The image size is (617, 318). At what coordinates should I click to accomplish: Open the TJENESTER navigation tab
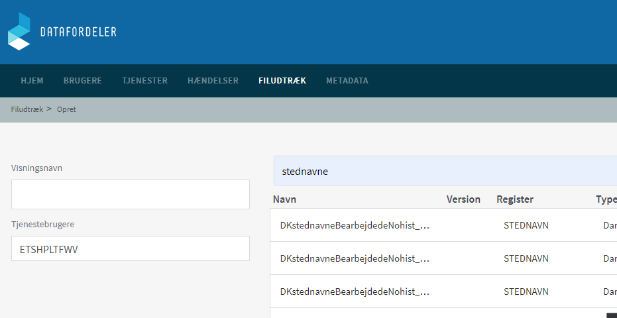pos(144,81)
